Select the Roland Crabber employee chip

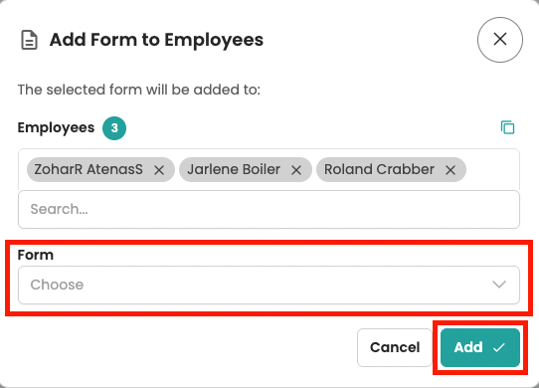(379, 169)
